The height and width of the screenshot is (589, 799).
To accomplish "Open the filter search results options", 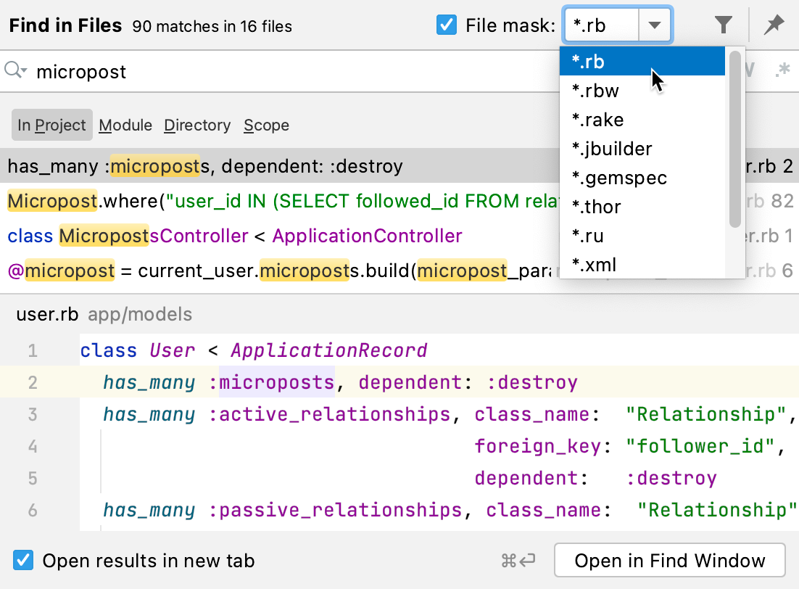I will click(723, 24).
